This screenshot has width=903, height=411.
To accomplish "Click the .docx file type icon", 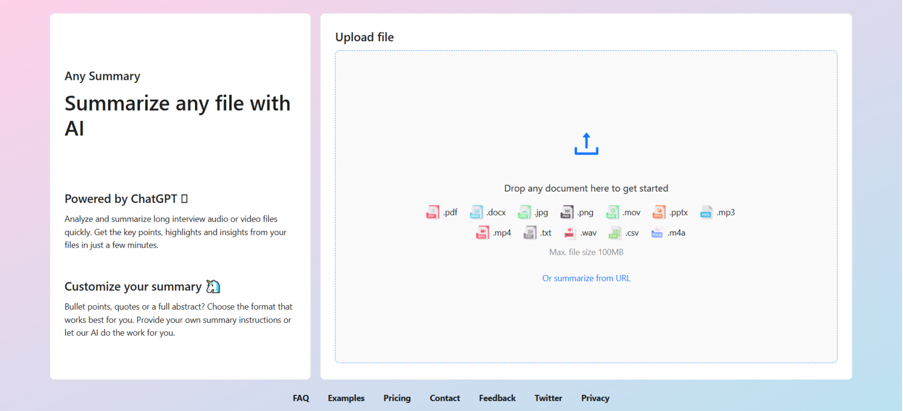I will [476, 212].
